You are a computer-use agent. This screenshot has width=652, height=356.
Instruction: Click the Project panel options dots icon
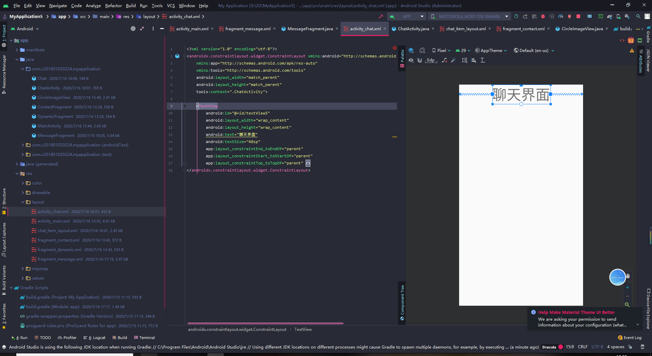coord(153,29)
